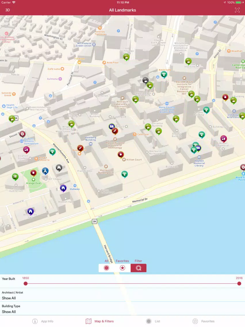Tap the green pin above Dreyfus Building
The height and width of the screenshot is (327, 245).
(x=176, y=119)
